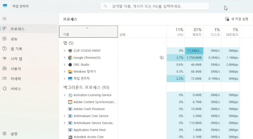
Task: Expand Antimalware Core Service group
Action: (65, 116)
